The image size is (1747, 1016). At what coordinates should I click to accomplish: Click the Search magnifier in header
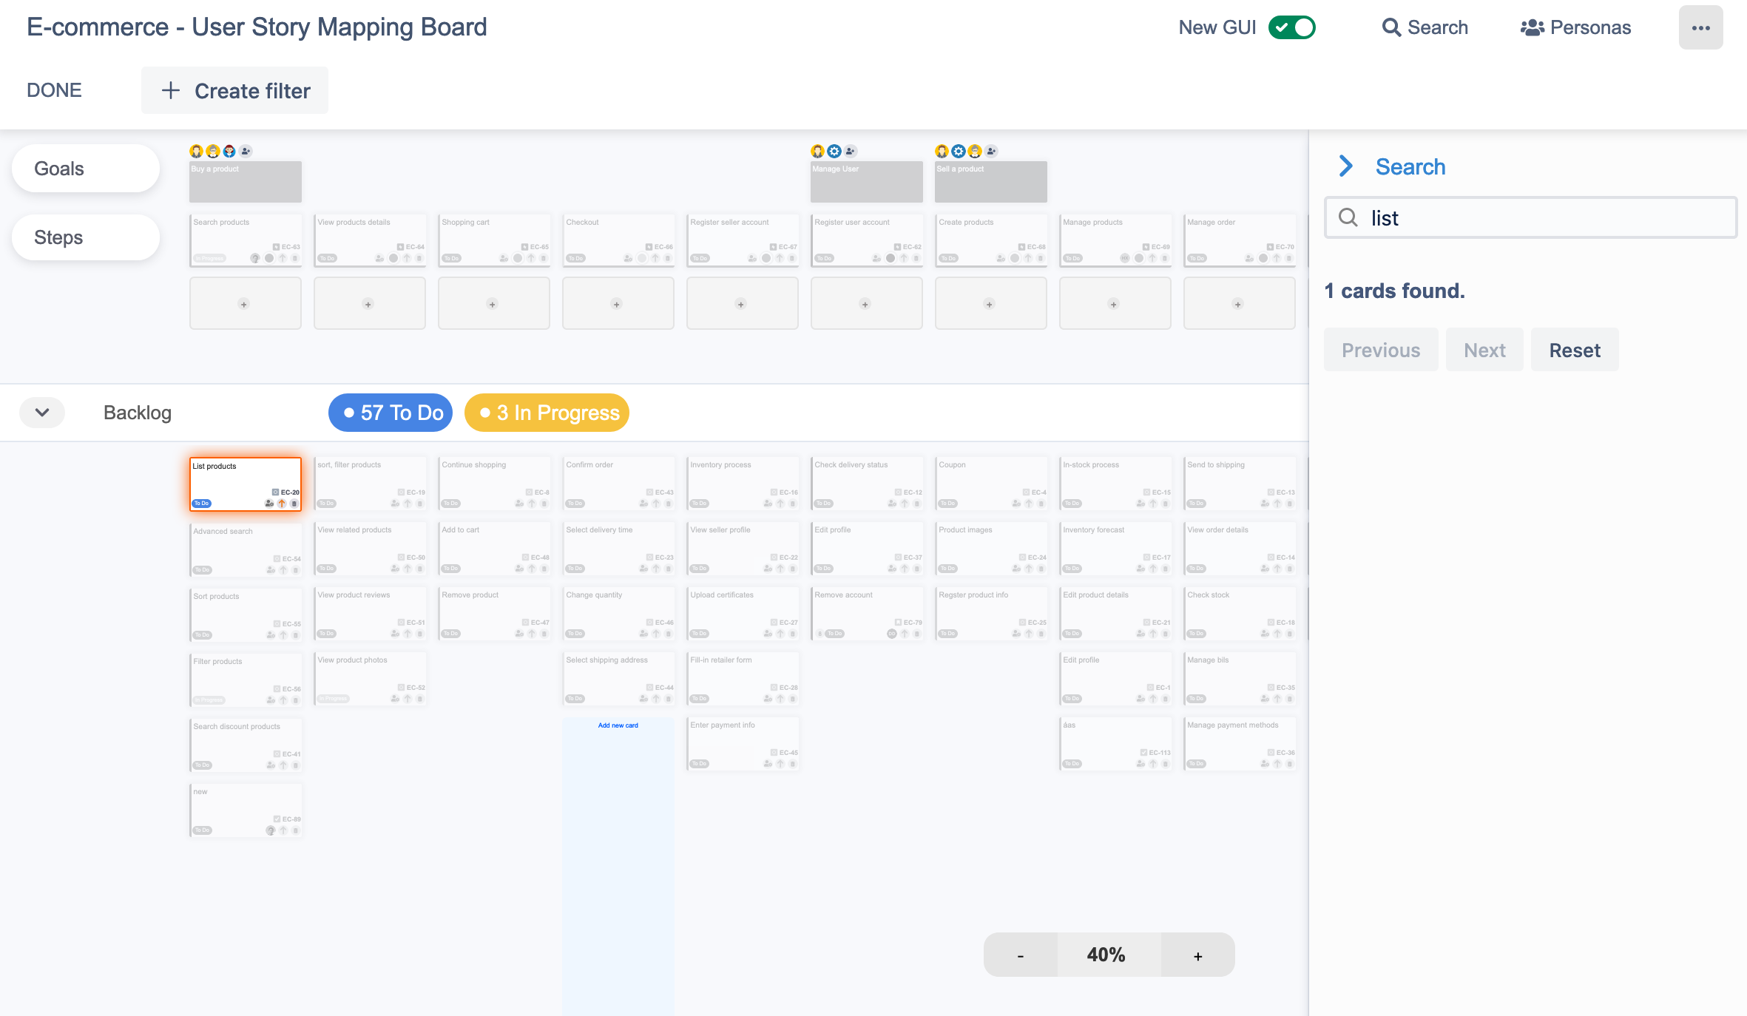[x=1391, y=27]
